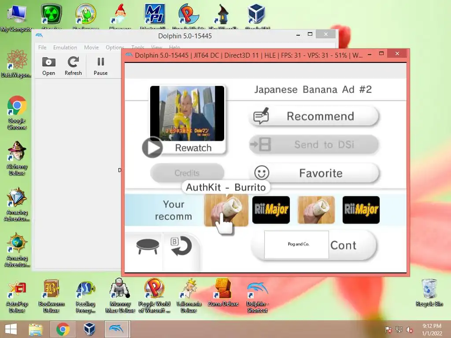Open DataWagon desktop shortcut
451x338 pixels.
coord(17,63)
